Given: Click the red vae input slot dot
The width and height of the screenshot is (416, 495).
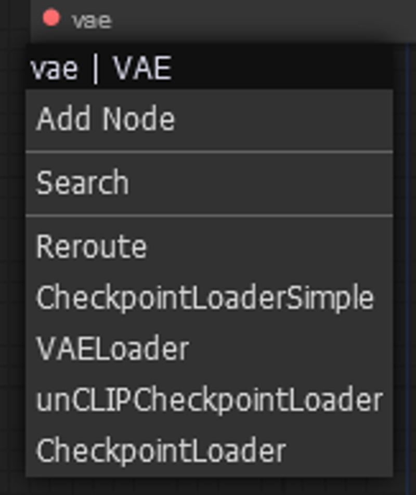Looking at the screenshot, I should pos(51,18).
